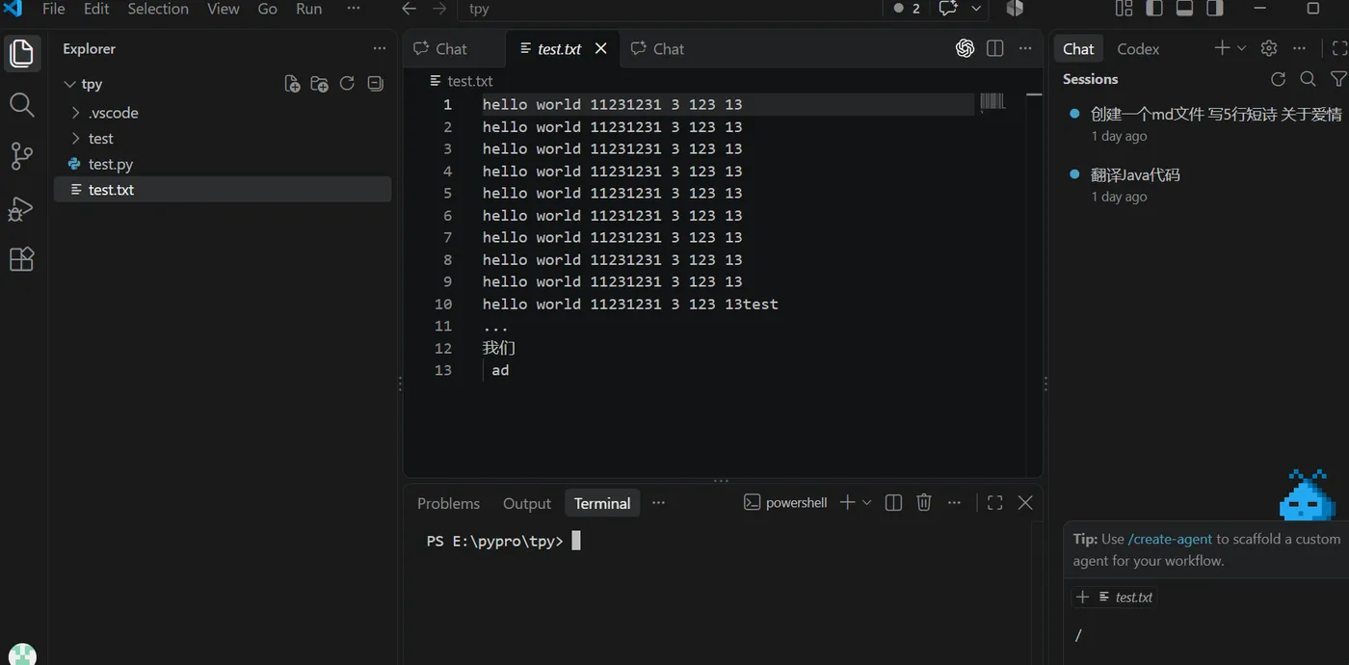This screenshot has width=1349, height=665.
Task: Kill terminal with trash icon
Action: click(x=924, y=502)
